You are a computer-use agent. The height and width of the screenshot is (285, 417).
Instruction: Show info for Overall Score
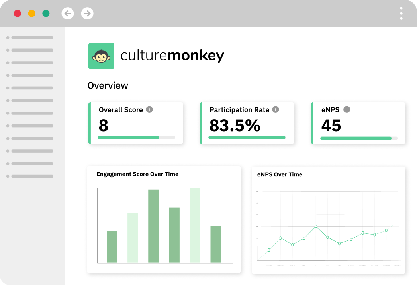(x=149, y=109)
